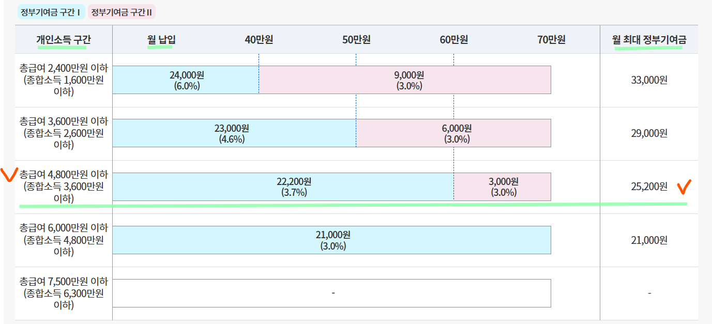Click the 29,000원 maximum contribution value
This screenshot has width=712, height=324.
click(x=649, y=133)
